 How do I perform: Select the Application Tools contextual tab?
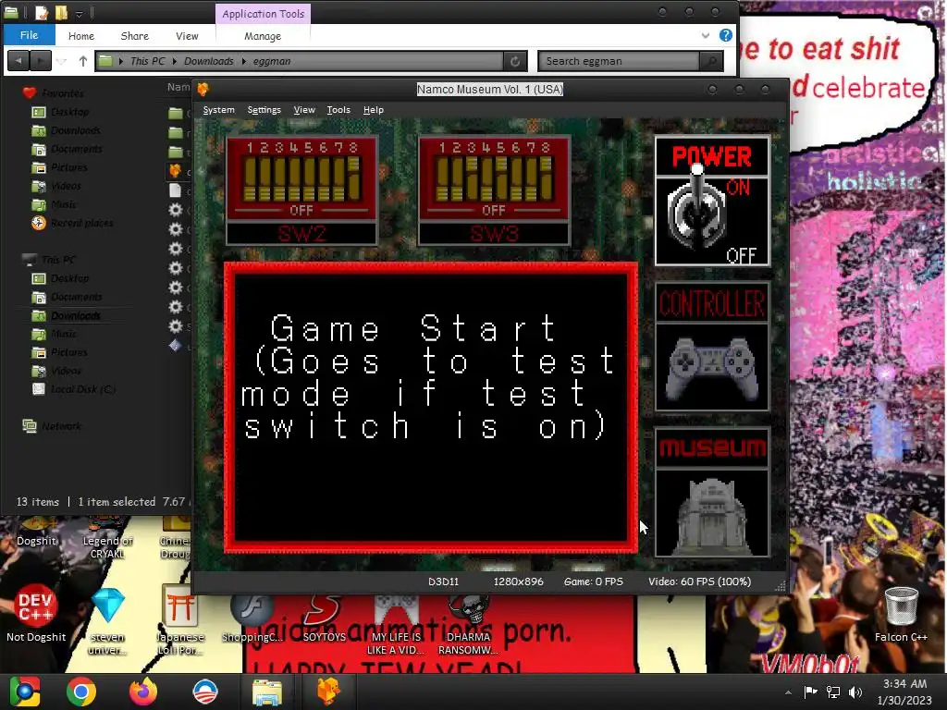point(264,14)
